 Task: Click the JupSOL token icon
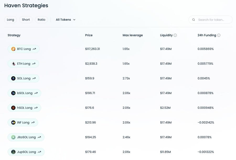pos(13,152)
